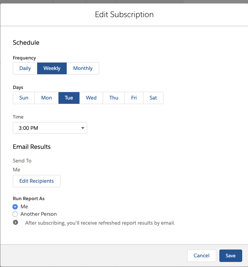Image resolution: width=248 pixels, height=267 pixels.
Task: Click the Run Report As label
Action: pos(29,199)
